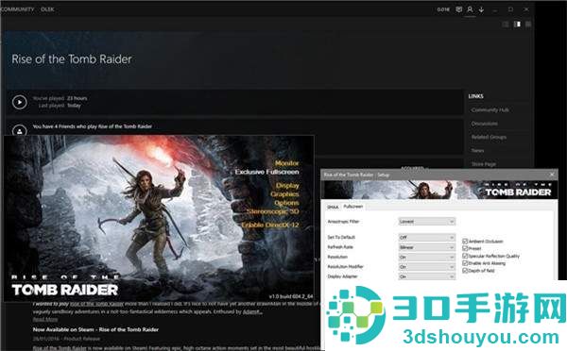
Task: Open Options in the launcher menu
Action: click(286, 203)
